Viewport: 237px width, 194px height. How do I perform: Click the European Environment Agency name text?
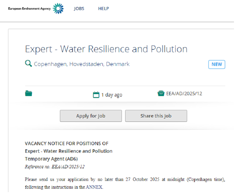point(29,9)
